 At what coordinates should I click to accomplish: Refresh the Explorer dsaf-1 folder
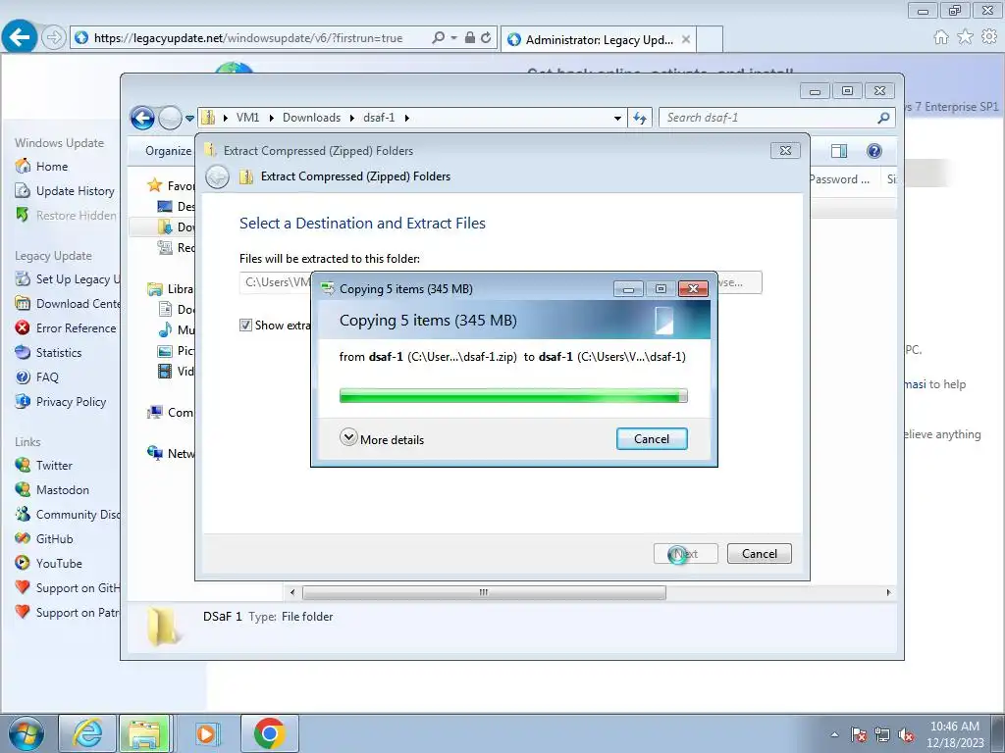pos(640,118)
